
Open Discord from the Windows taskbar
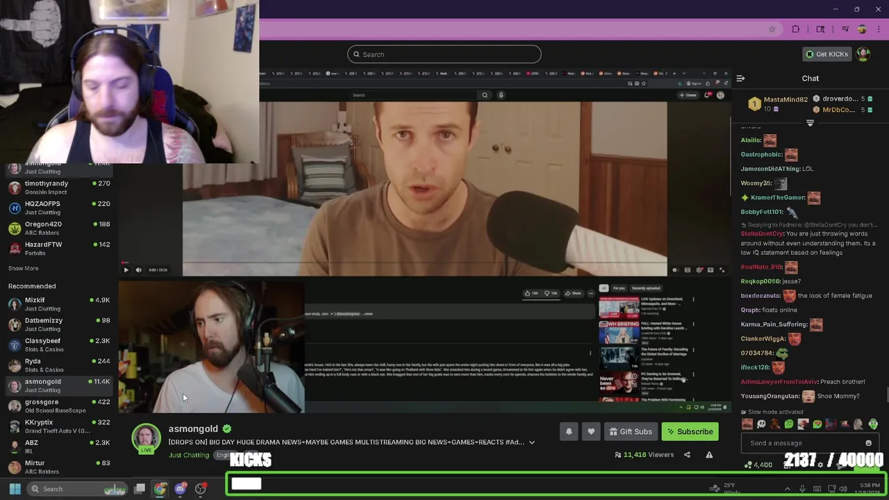click(x=181, y=489)
